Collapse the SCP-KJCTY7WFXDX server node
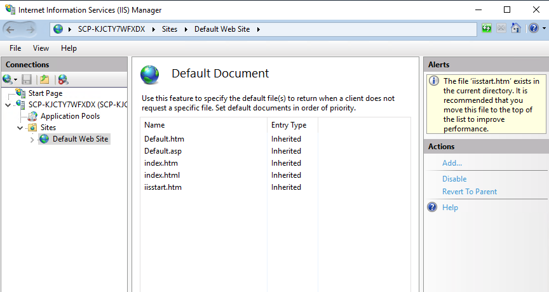The height and width of the screenshot is (292, 549). [x=8, y=105]
